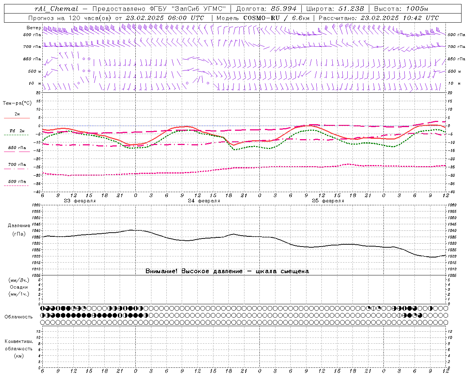This screenshot has height=374, width=467.
Task: Select the left 500 м wind level label
Action: coord(35,72)
